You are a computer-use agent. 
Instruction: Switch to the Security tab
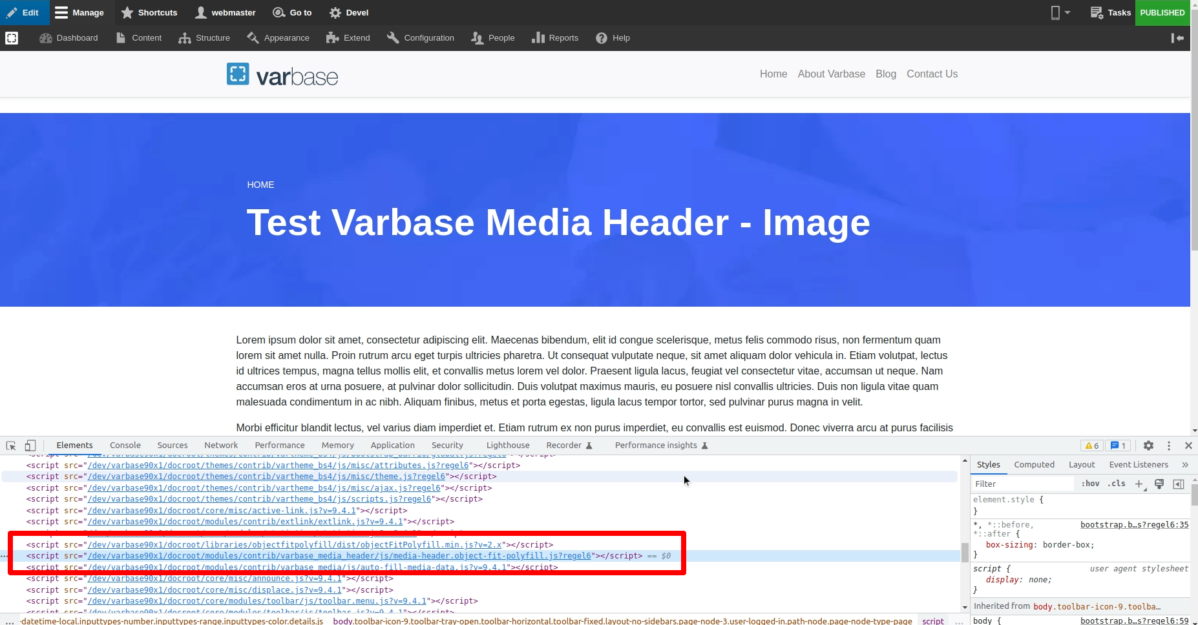pos(447,446)
